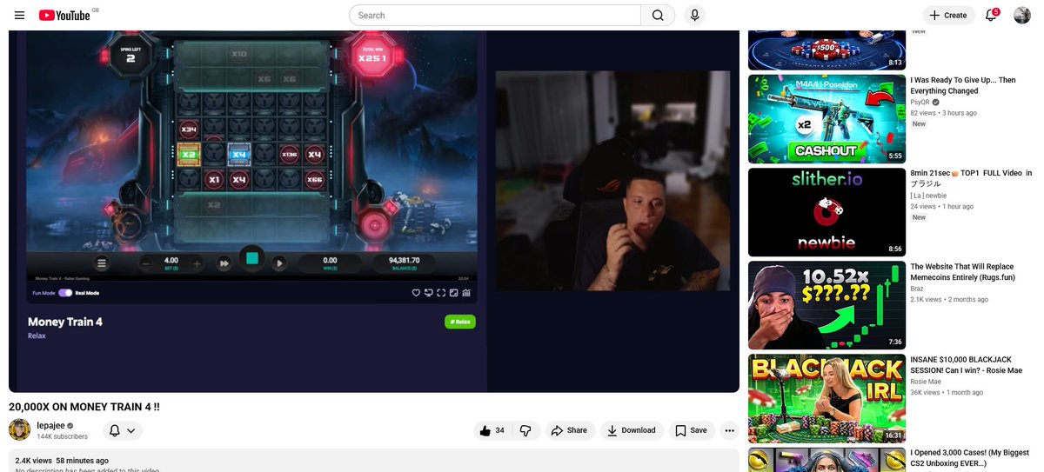Open notifications bell in header

tap(990, 15)
